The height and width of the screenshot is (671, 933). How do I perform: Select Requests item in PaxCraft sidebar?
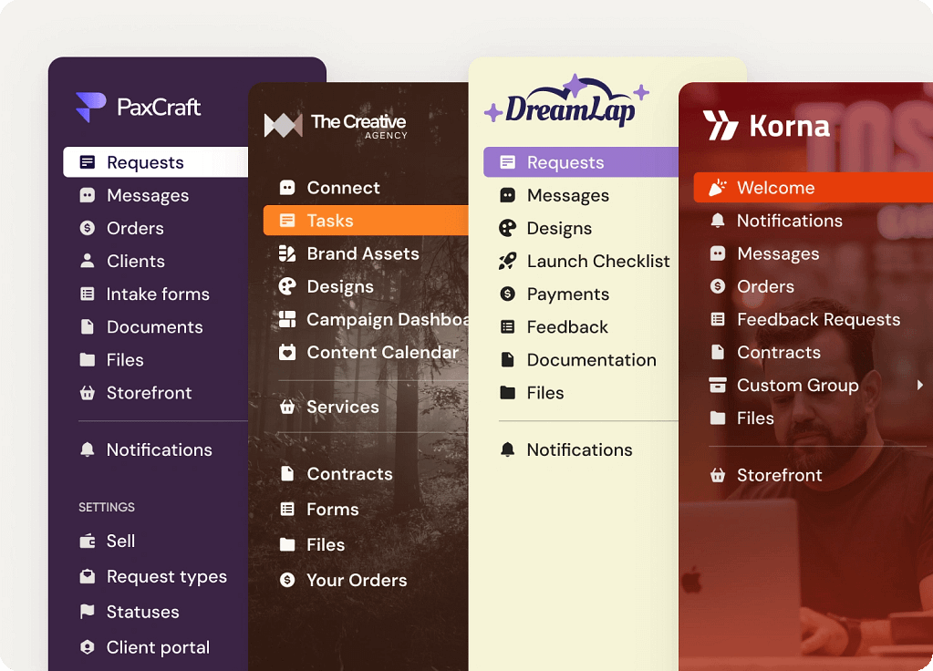156,162
